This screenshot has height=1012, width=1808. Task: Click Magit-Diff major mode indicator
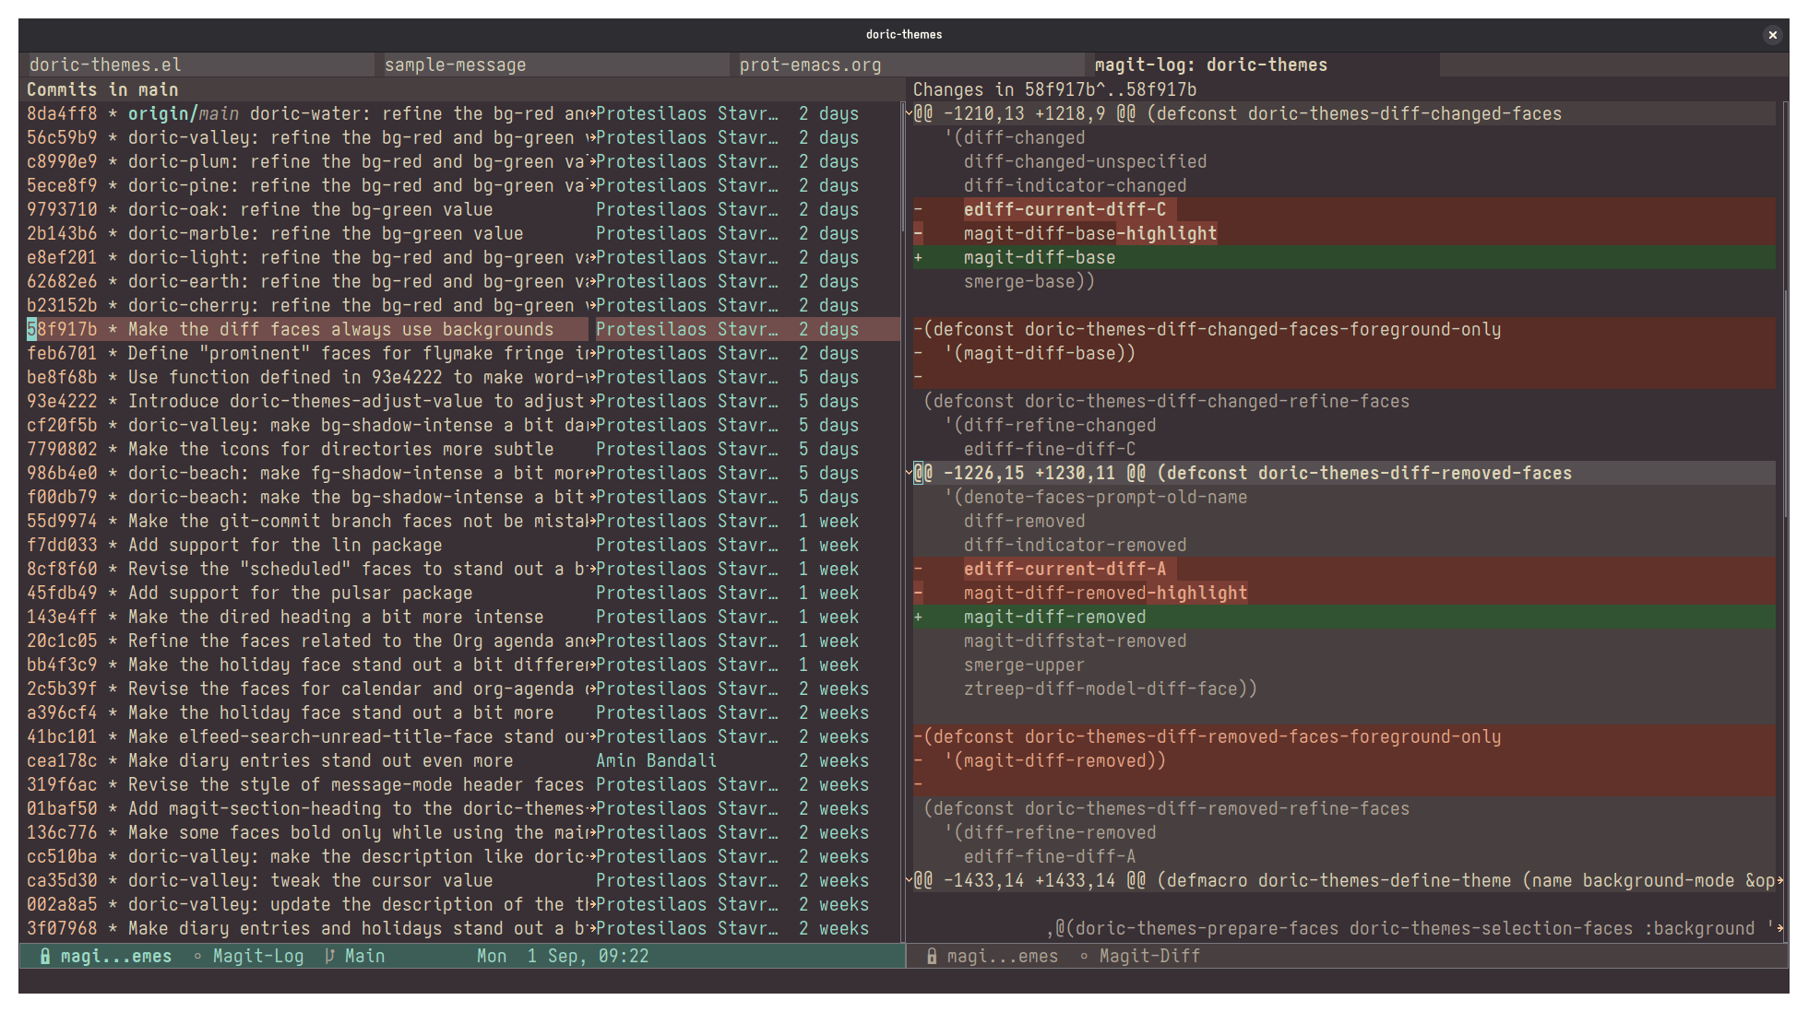point(1149,956)
